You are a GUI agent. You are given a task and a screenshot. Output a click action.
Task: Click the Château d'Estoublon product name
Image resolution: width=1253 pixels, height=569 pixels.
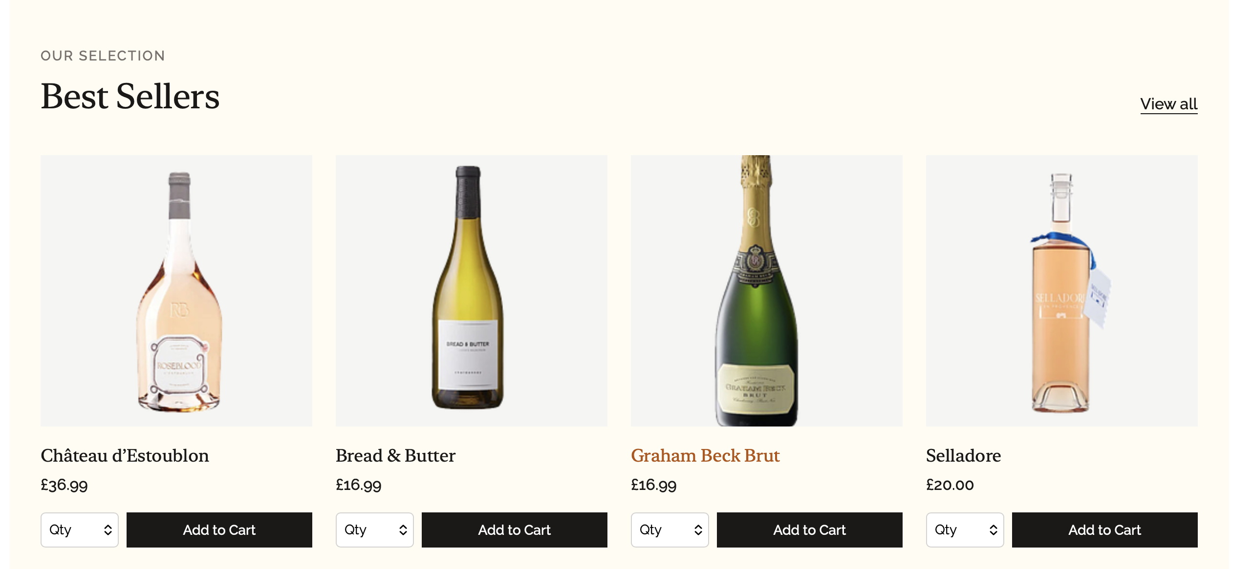point(125,455)
